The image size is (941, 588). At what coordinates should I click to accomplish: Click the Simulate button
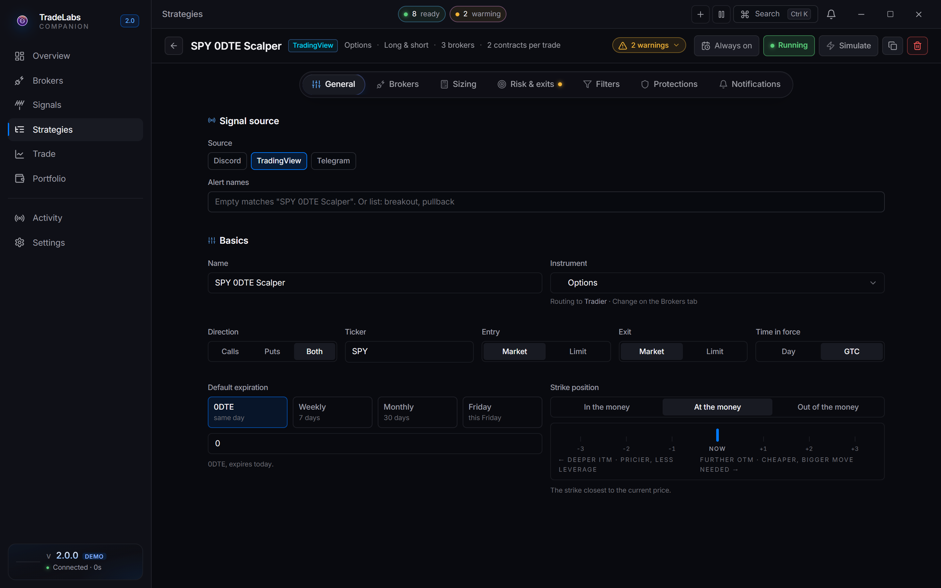coord(848,46)
